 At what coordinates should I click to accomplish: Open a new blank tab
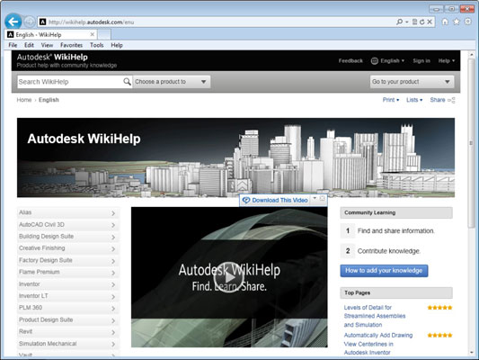pyautogui.click(x=104, y=34)
